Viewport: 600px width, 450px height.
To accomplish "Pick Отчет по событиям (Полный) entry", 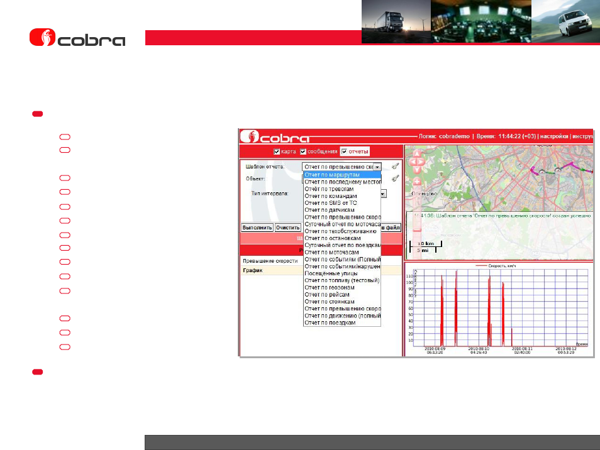I will [342, 259].
